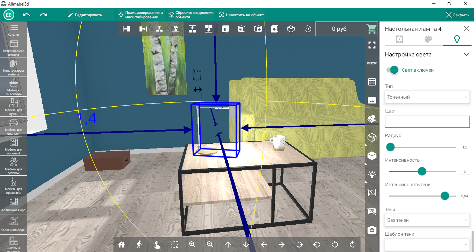Zoom in with the plus magnifier
474x252 pixels.
tap(193, 244)
